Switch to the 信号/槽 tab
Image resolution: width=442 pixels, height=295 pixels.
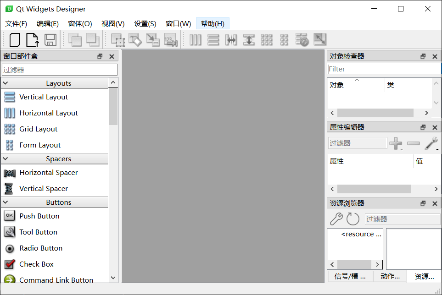pyautogui.click(x=350, y=276)
